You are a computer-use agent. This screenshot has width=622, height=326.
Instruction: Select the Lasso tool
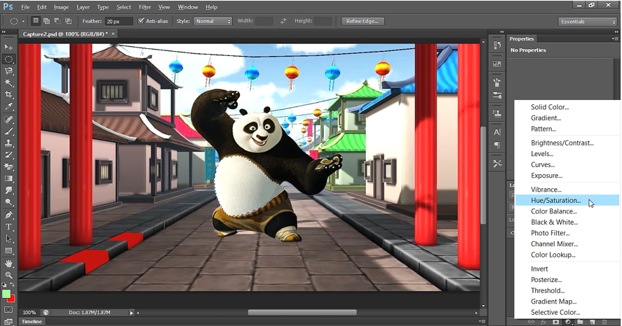click(8, 71)
